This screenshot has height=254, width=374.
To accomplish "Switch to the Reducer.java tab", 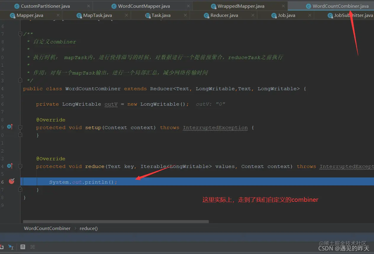I will (224, 15).
